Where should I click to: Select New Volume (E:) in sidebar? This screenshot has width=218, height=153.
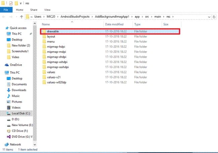point(22,125)
